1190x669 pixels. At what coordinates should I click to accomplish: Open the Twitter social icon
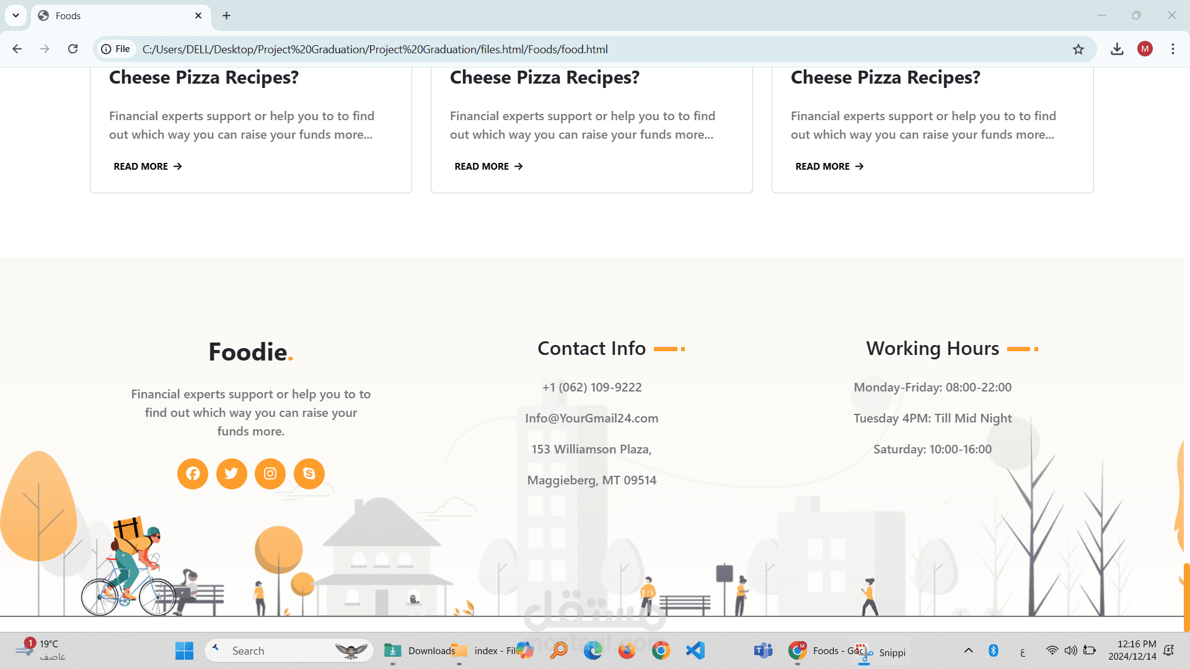click(x=231, y=474)
